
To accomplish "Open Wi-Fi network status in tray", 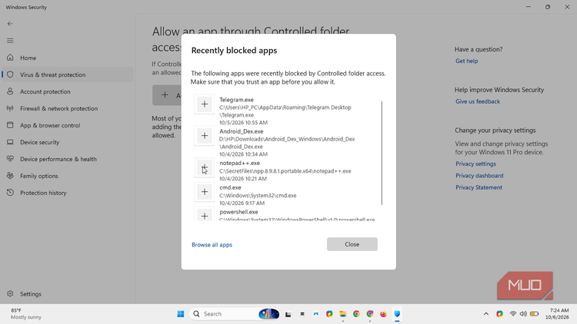I will tap(513, 314).
